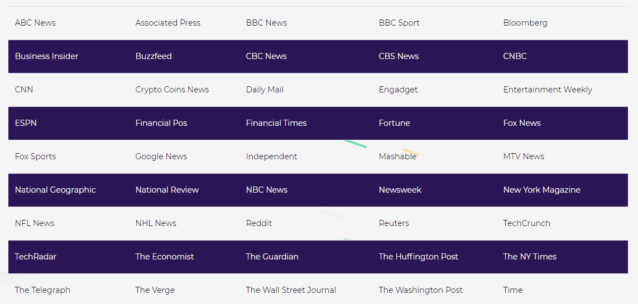Viewport: 638px width, 304px height.
Task: Click on Mashable
Action: point(397,156)
